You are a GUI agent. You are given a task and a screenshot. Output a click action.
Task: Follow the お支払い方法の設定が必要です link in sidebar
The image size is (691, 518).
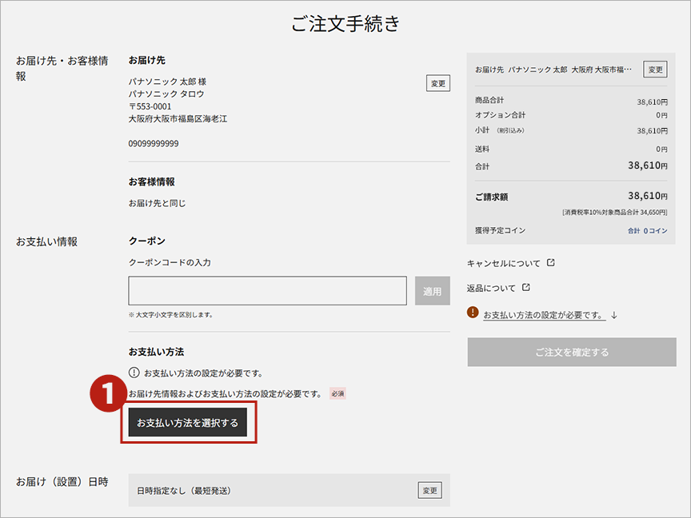tap(544, 315)
